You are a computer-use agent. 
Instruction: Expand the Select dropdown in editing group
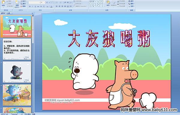click(x=132, y=6)
